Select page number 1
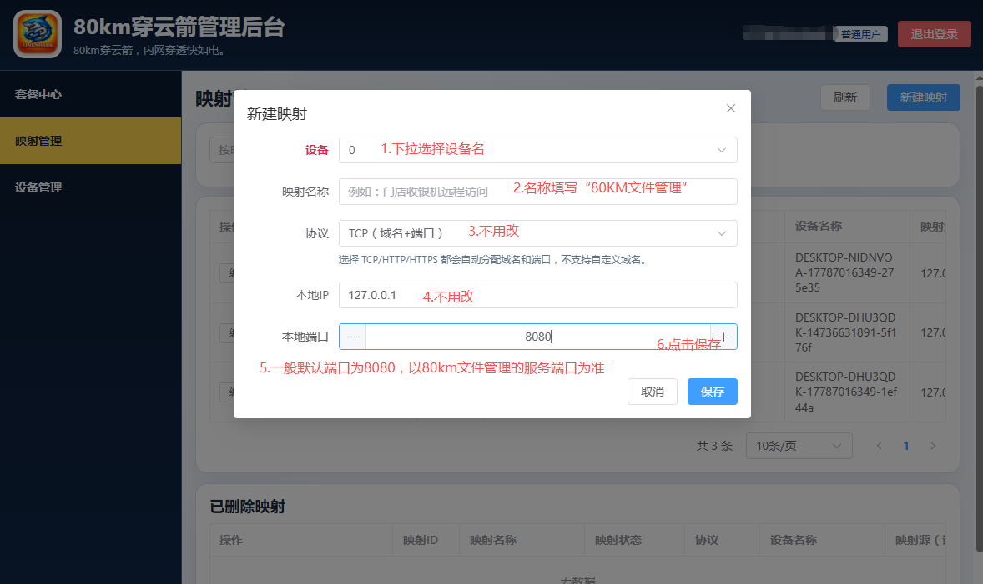The image size is (983, 584). point(906,446)
